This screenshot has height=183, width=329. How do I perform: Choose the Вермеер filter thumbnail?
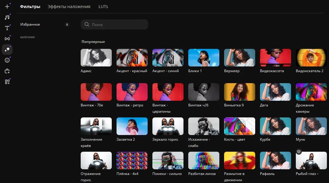[x=240, y=58]
